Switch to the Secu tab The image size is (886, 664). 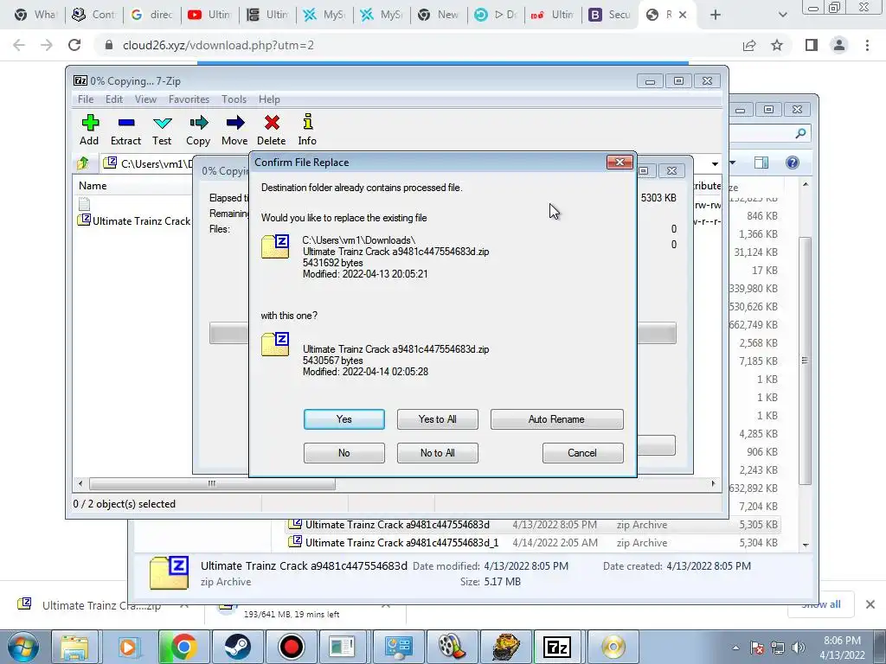coord(608,15)
